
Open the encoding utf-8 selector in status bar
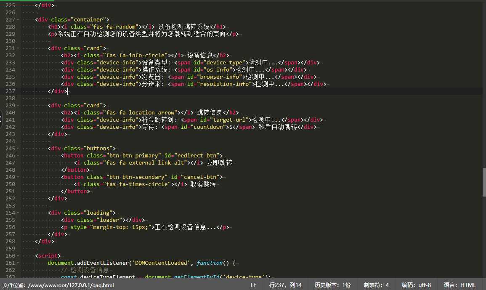(416, 285)
